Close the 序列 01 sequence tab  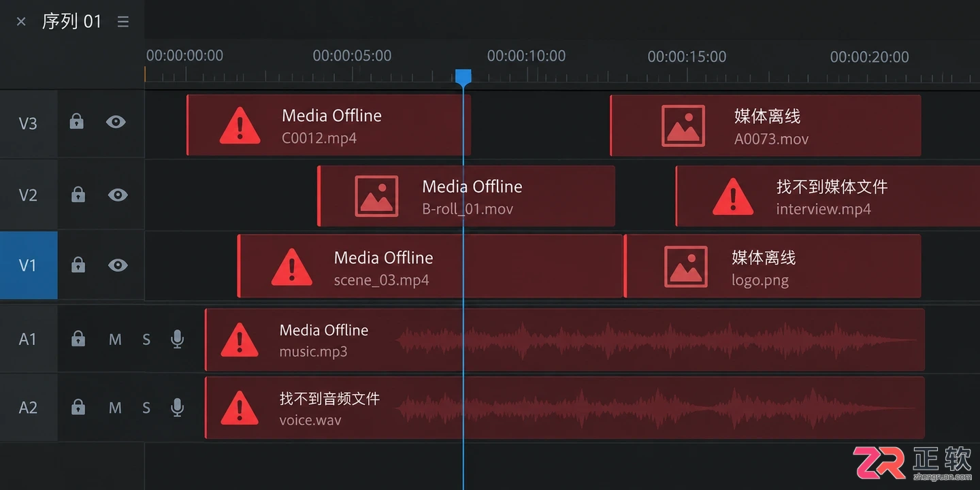click(x=21, y=22)
